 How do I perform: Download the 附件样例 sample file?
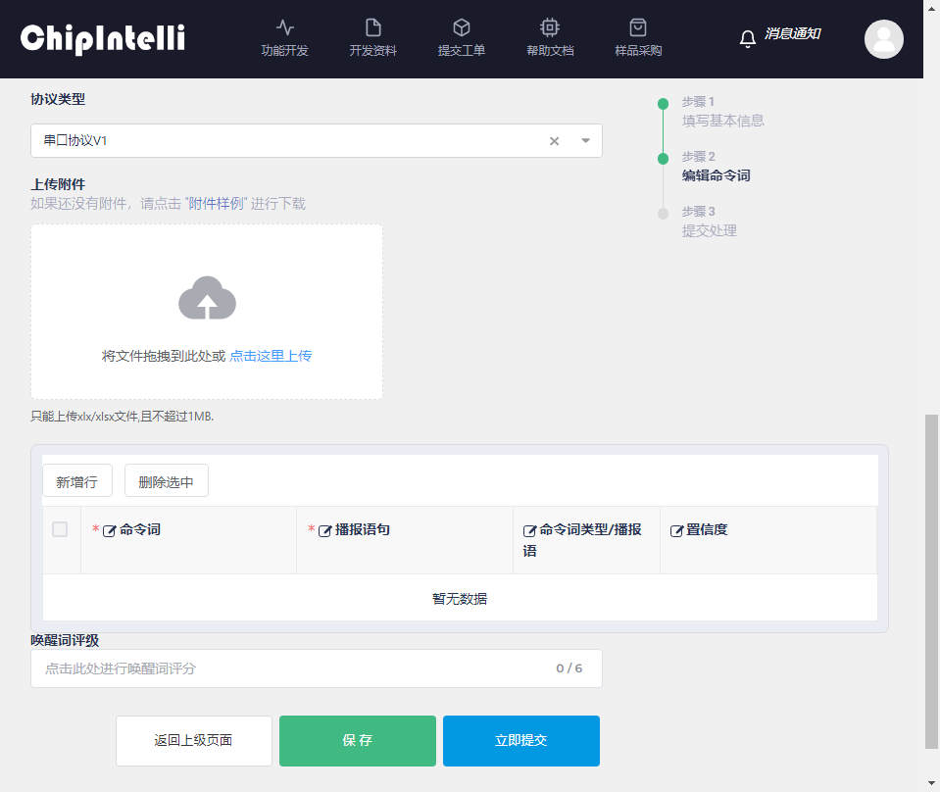click(x=216, y=204)
